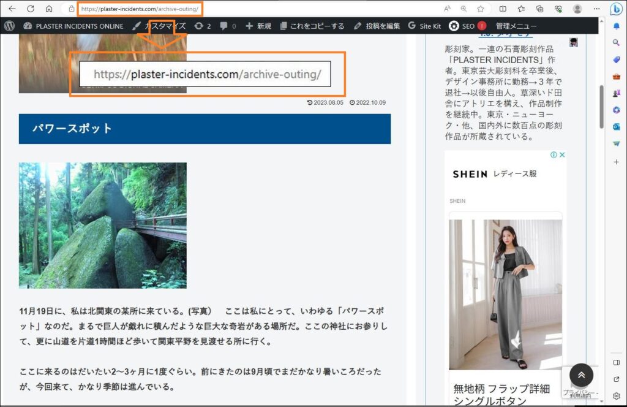627x407 pixels.
Task: Open the collections icon in toolbar
Action: pos(539,9)
